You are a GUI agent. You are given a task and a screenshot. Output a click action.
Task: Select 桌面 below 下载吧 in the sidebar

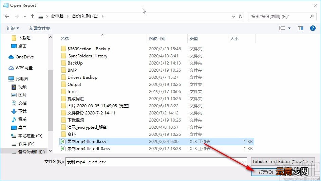click(19, 46)
